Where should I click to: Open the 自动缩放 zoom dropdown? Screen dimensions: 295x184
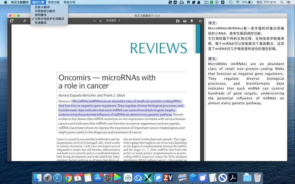tap(113, 21)
